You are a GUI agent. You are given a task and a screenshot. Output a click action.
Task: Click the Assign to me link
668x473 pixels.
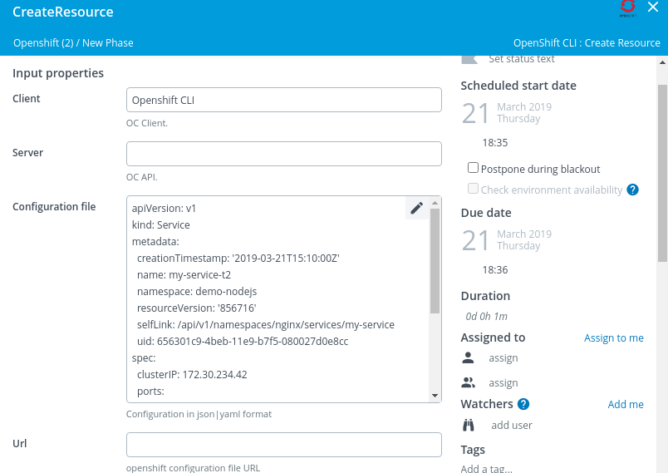click(613, 338)
